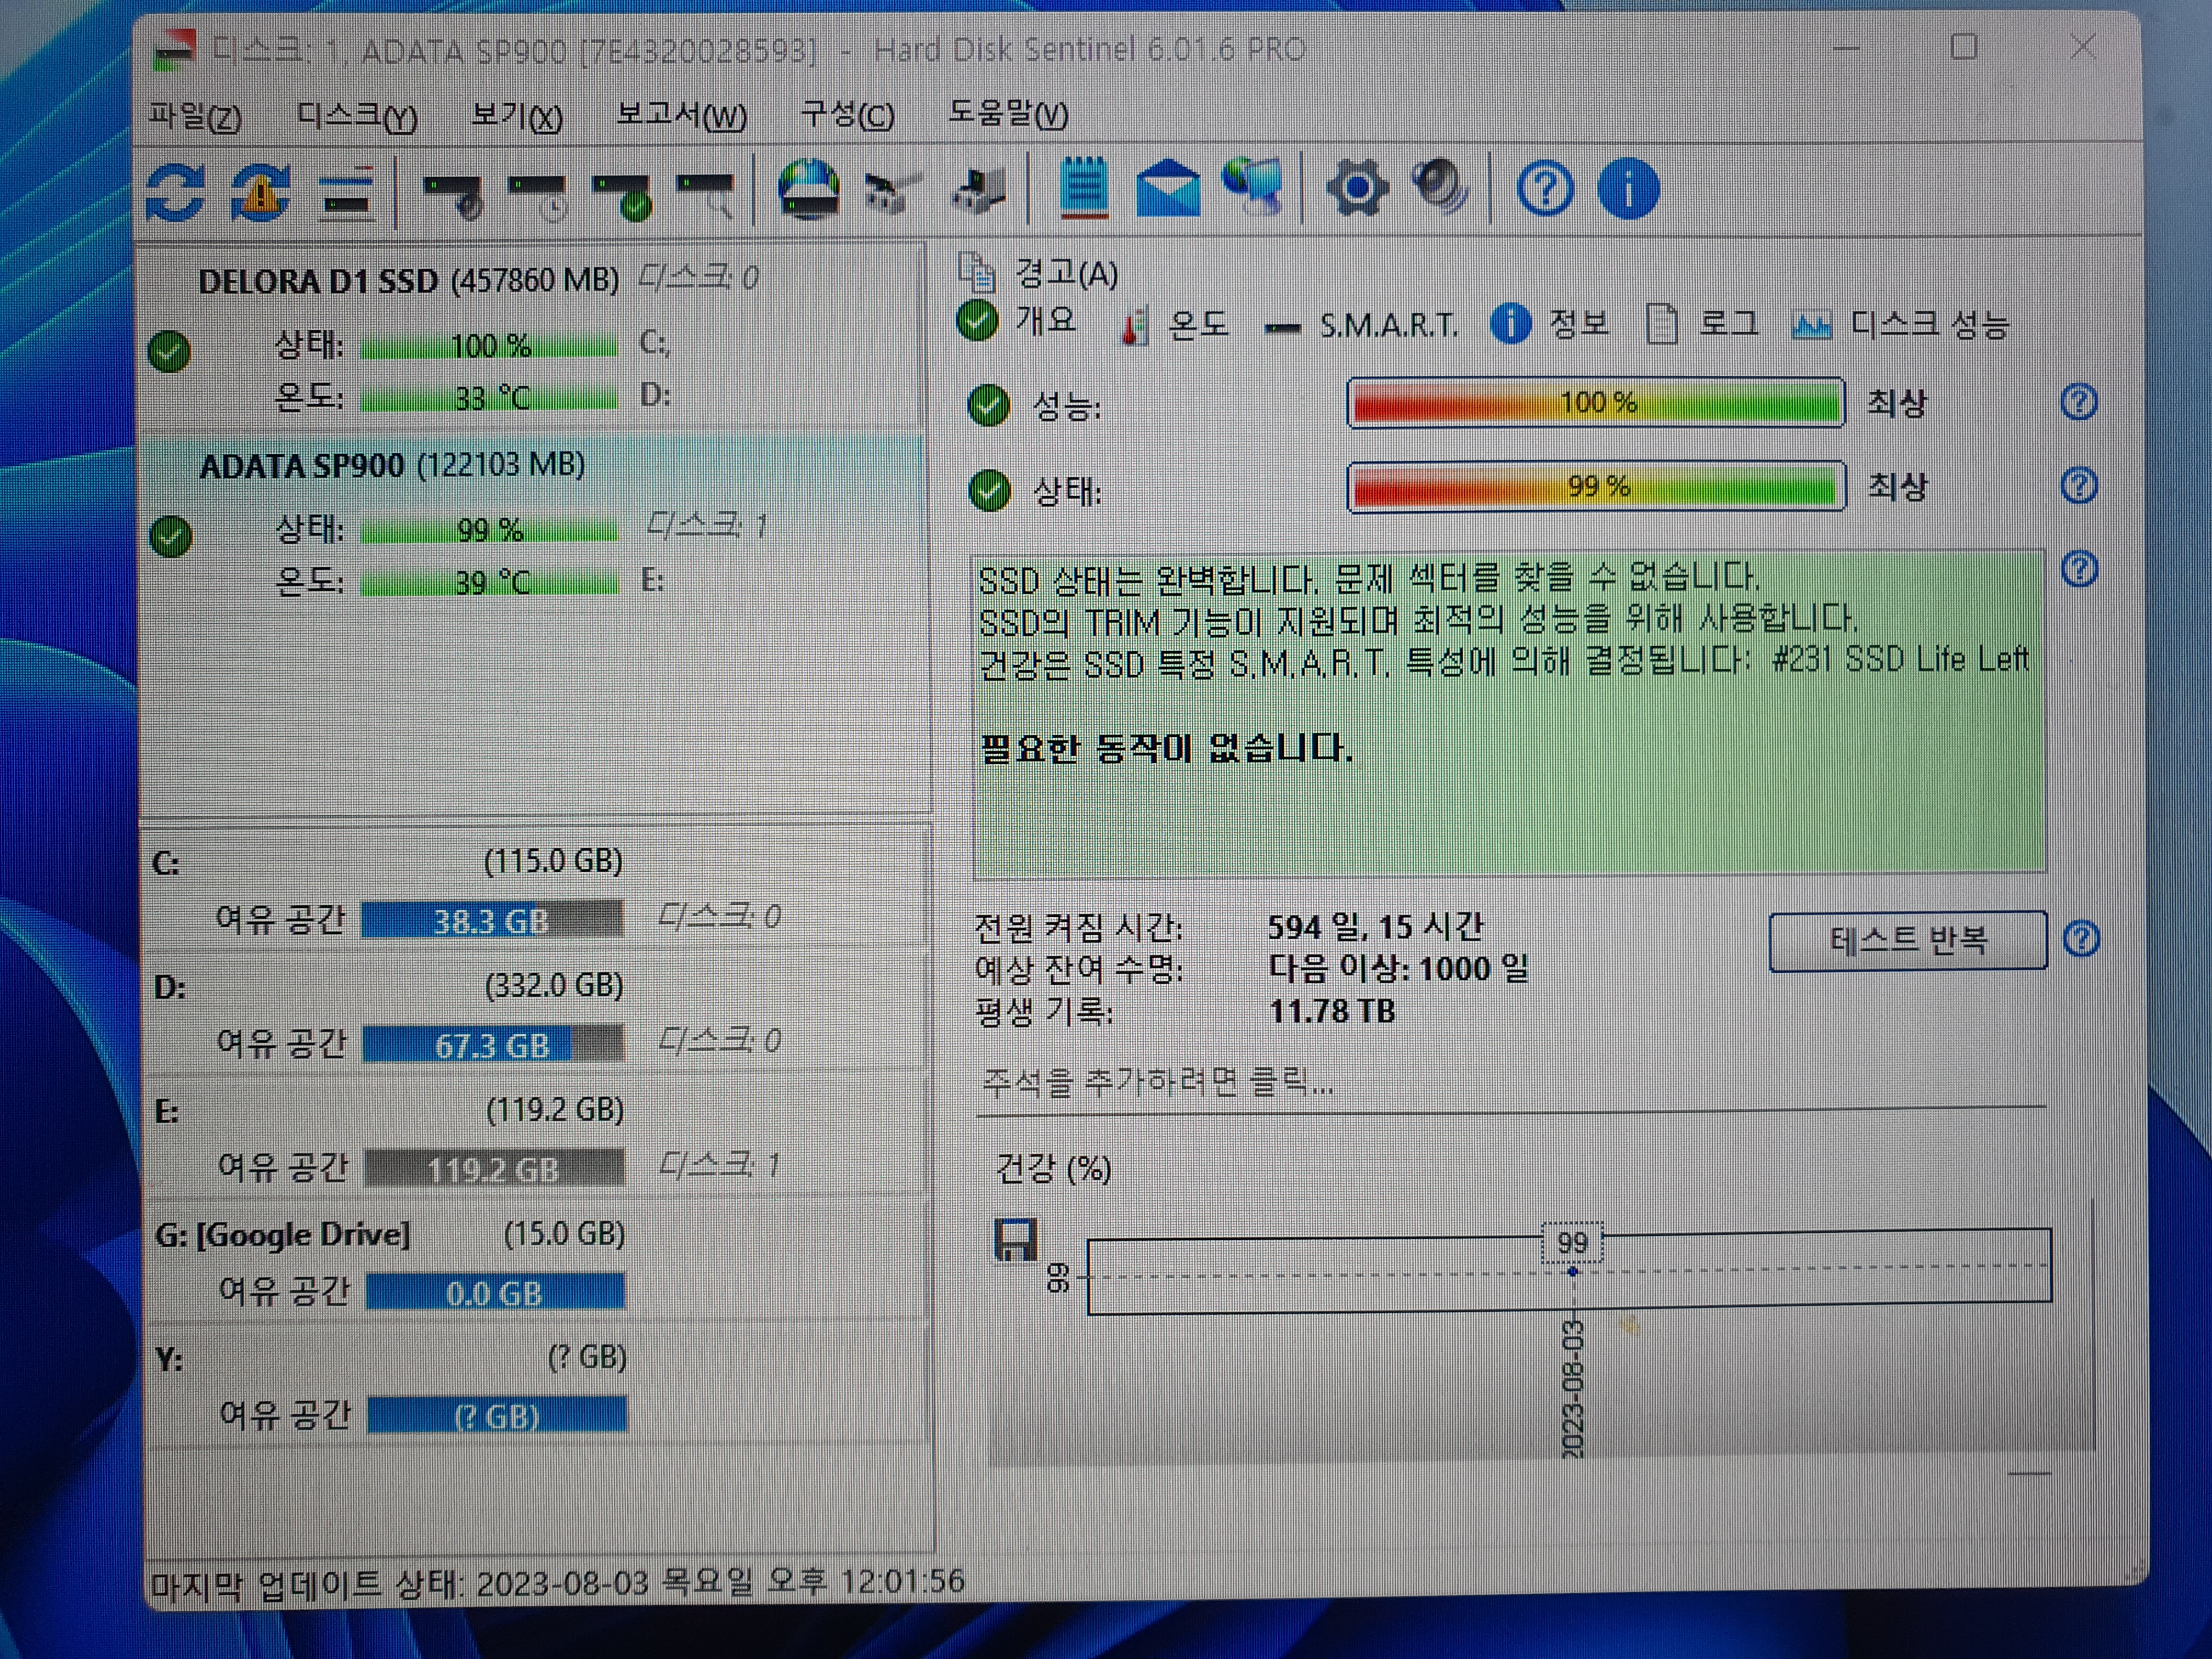Image resolution: width=2212 pixels, height=1659 pixels.
Task: Switch to the 디스크 성능 tab
Action: pos(1900,325)
